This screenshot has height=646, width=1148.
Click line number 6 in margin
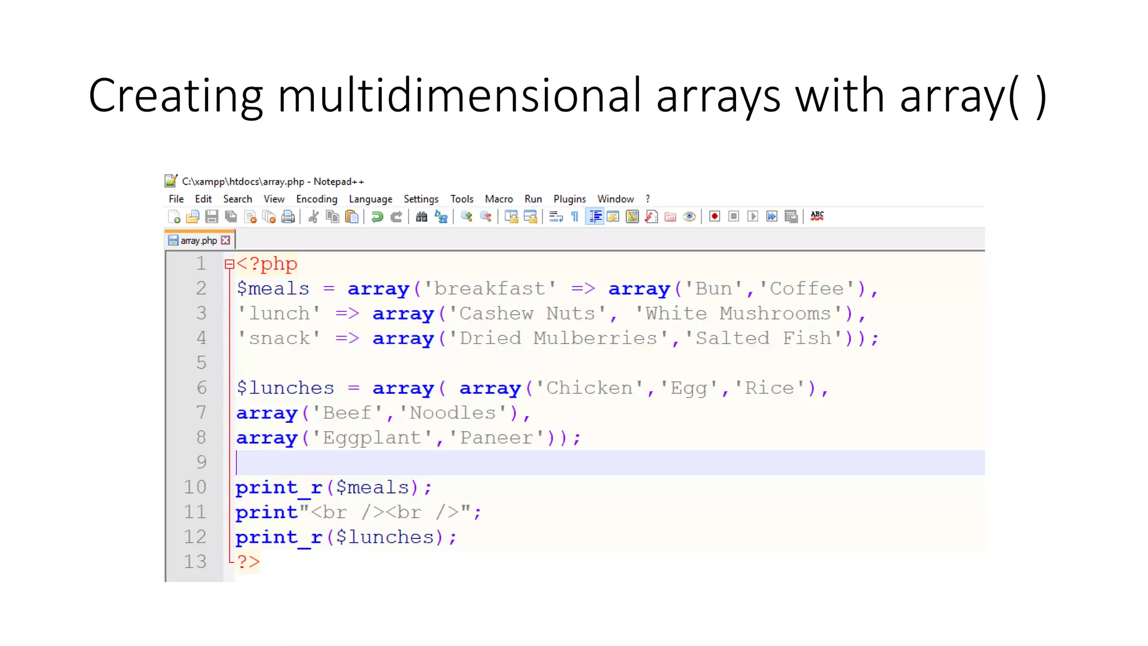(x=201, y=387)
